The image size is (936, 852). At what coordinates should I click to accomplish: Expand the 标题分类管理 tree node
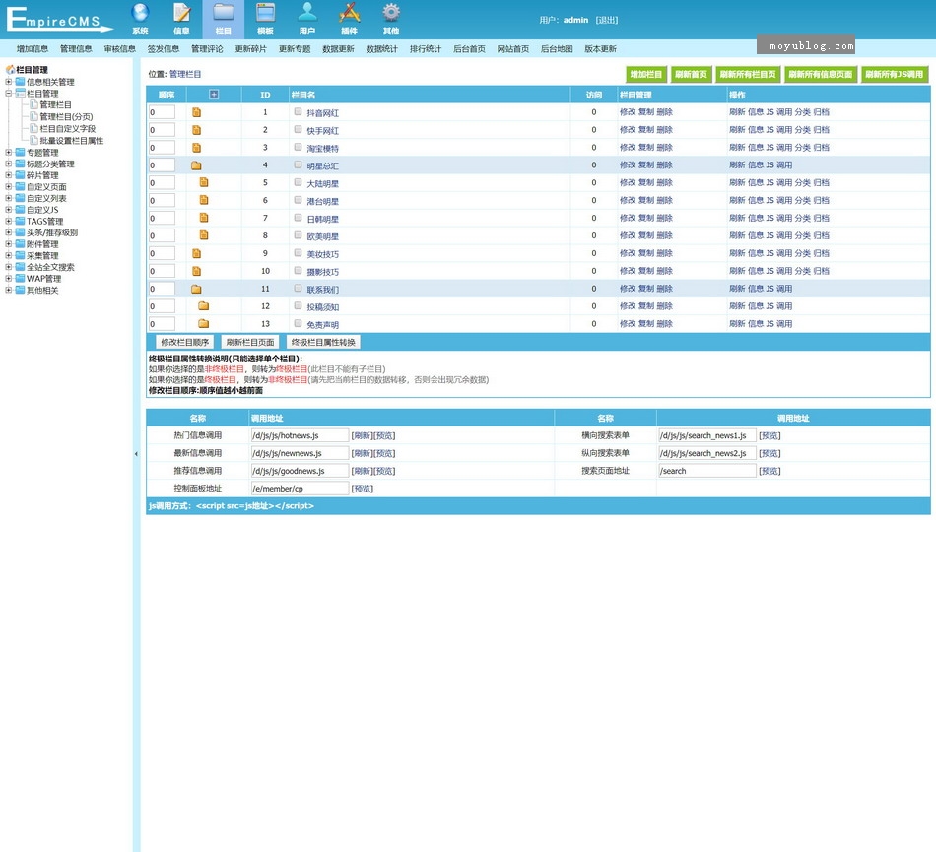click(x=8, y=164)
